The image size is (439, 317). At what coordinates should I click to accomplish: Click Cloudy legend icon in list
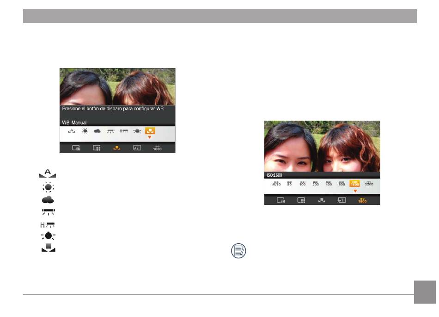(x=48, y=200)
